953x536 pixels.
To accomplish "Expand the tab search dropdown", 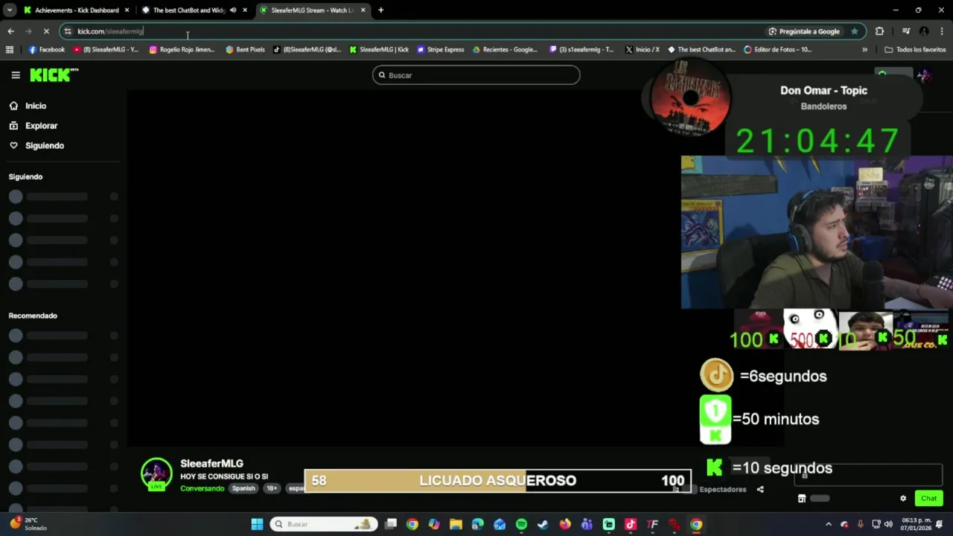I will (9, 10).
